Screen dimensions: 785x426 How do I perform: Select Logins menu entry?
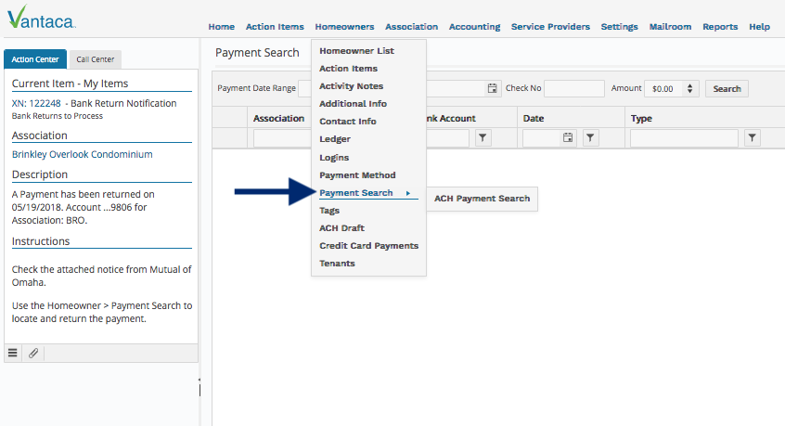click(x=334, y=157)
